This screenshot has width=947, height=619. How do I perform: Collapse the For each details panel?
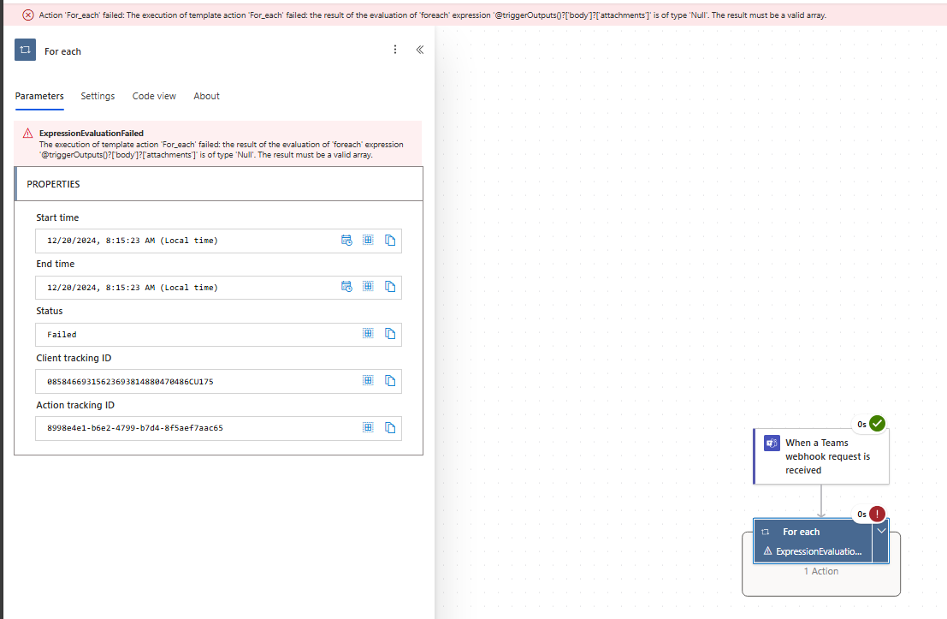tap(420, 50)
